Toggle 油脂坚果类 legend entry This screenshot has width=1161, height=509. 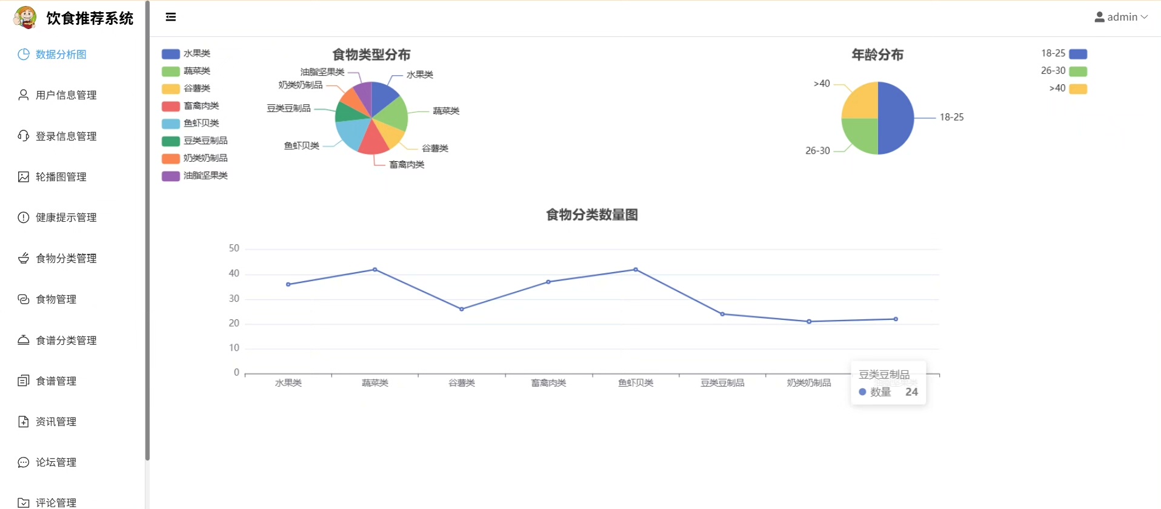(x=195, y=176)
